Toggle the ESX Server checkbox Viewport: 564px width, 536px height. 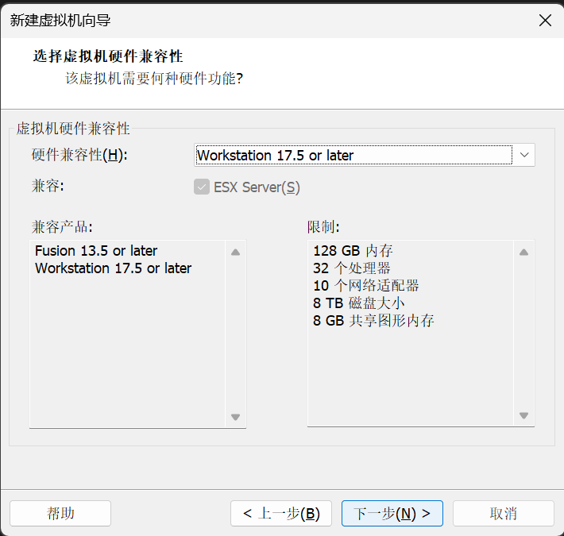pos(201,187)
